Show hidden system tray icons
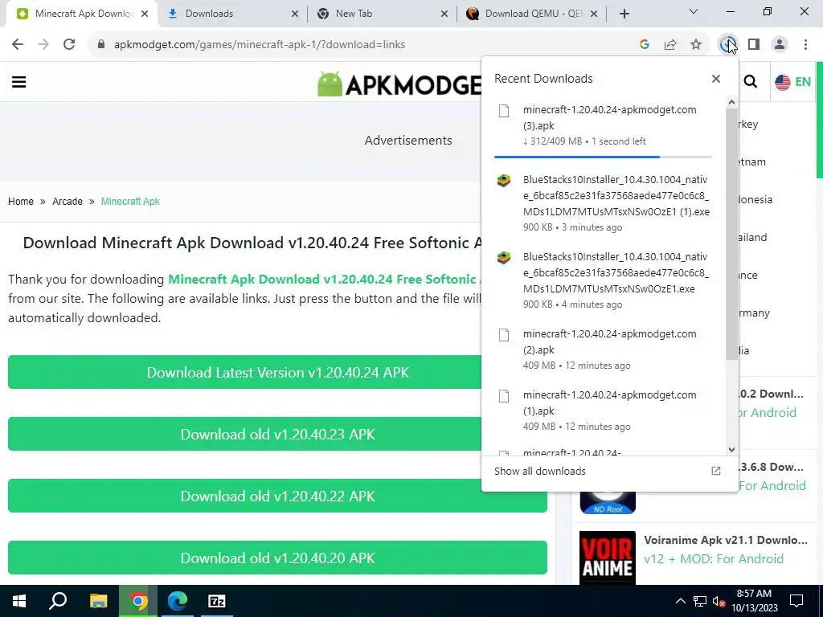Viewport: 823px width, 617px height. 680,601
